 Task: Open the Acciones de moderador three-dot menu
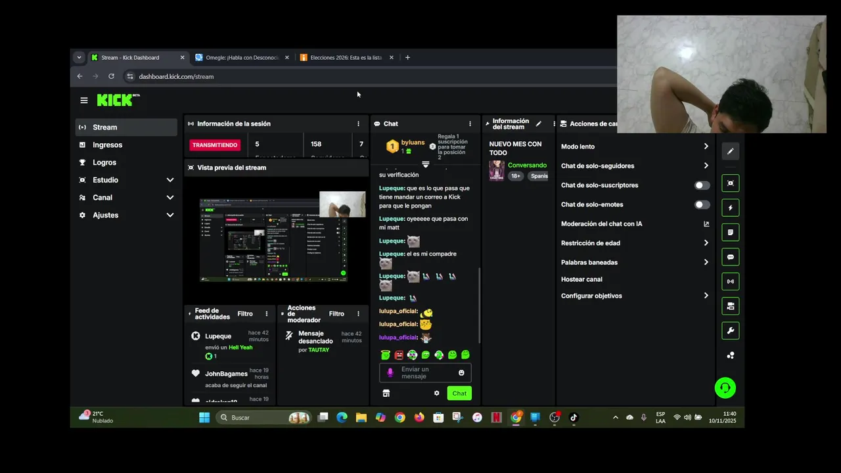coord(358,314)
